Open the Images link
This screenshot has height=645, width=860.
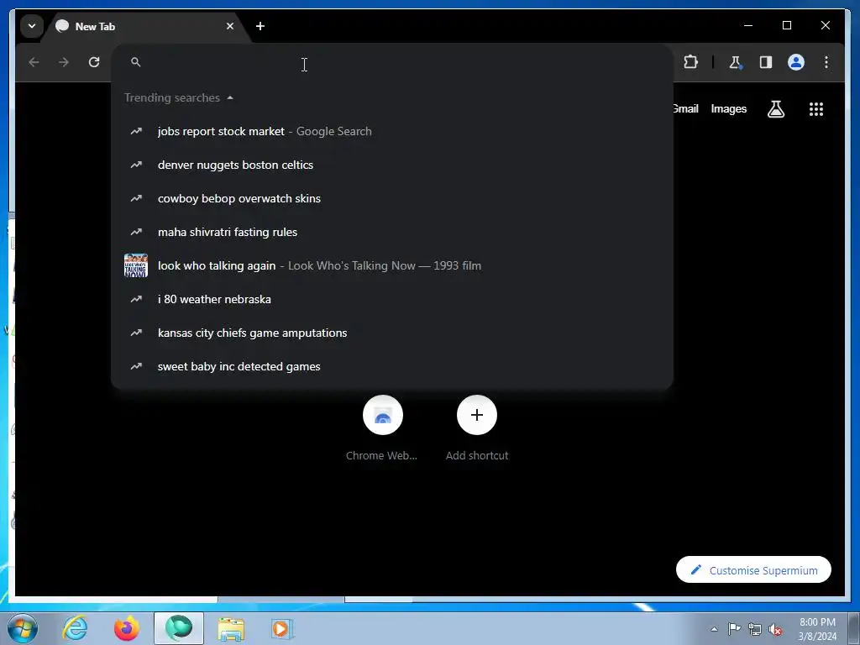click(x=728, y=108)
